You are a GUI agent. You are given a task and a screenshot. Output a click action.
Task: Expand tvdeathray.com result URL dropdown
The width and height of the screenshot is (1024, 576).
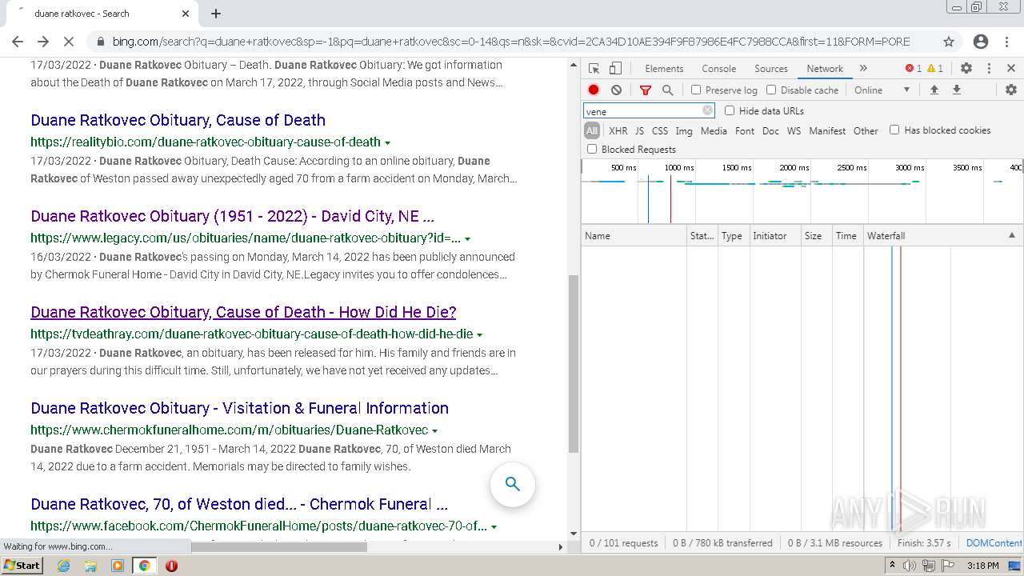point(479,334)
